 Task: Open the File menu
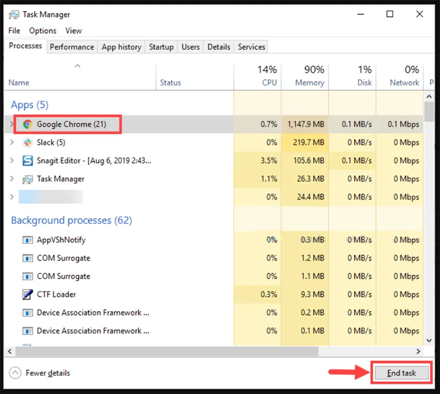pos(14,31)
